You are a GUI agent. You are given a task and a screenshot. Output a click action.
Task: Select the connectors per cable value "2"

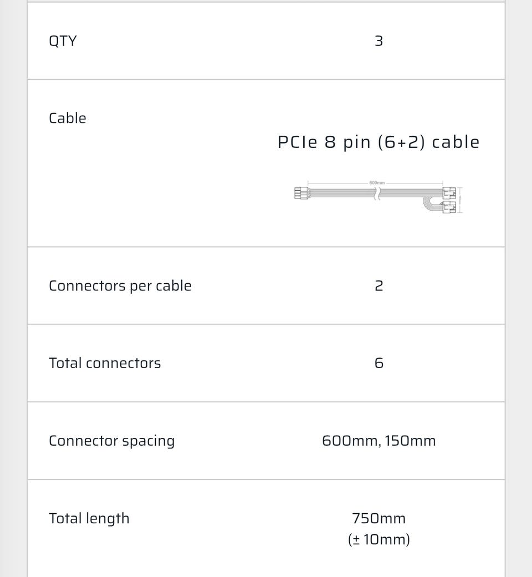point(378,285)
